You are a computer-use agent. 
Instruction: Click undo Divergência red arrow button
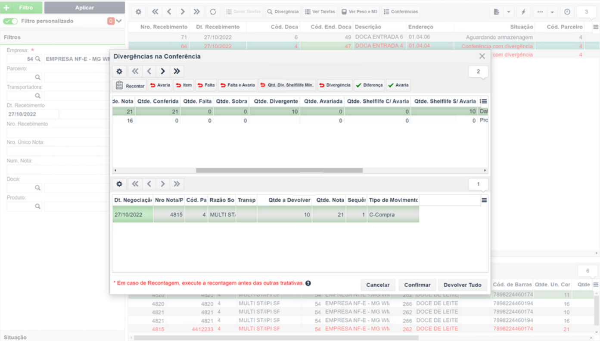[335, 85]
